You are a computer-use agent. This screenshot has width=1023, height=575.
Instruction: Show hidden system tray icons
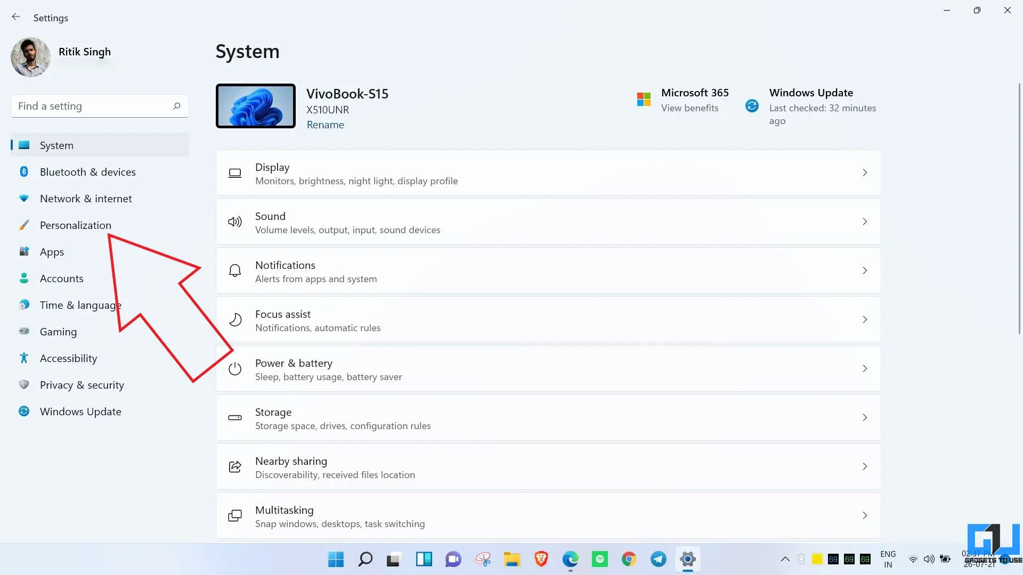[785, 559]
